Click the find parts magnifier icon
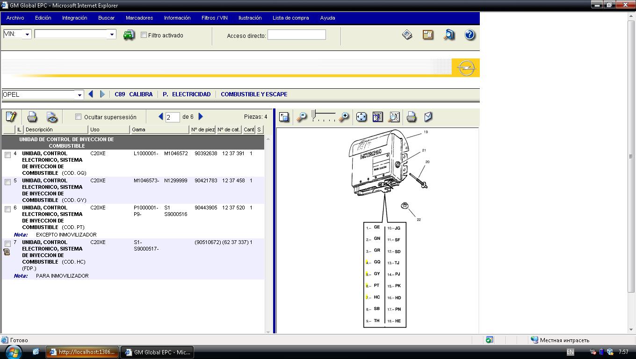The image size is (636, 359). (x=449, y=35)
